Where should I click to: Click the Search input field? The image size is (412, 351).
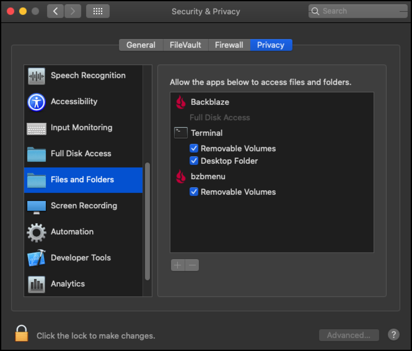(358, 11)
